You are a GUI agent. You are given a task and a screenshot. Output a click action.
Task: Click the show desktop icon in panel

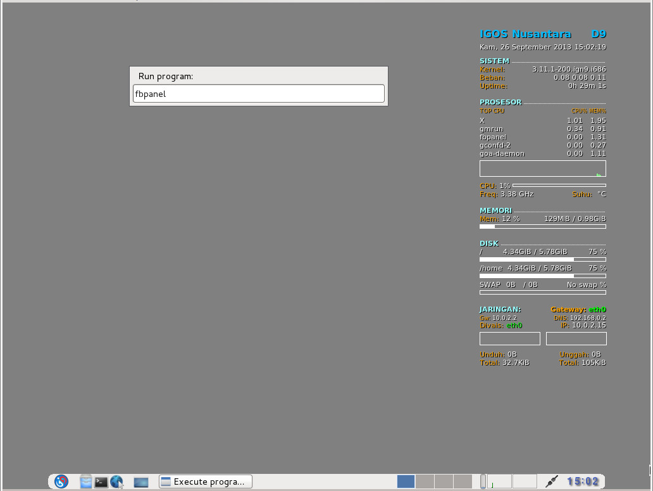140,482
